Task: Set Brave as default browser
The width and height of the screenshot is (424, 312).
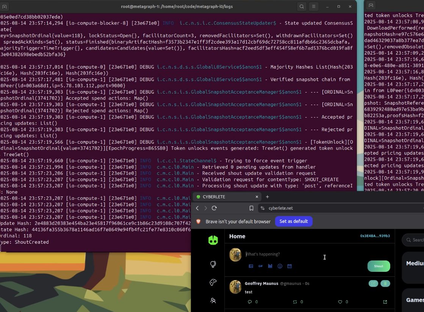Action: [294, 221]
